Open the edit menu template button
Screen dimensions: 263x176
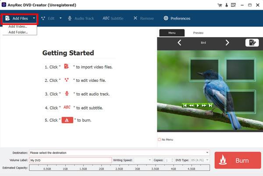(x=252, y=42)
